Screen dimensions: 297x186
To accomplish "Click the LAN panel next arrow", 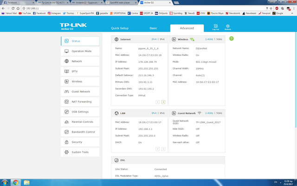I will [163, 149].
